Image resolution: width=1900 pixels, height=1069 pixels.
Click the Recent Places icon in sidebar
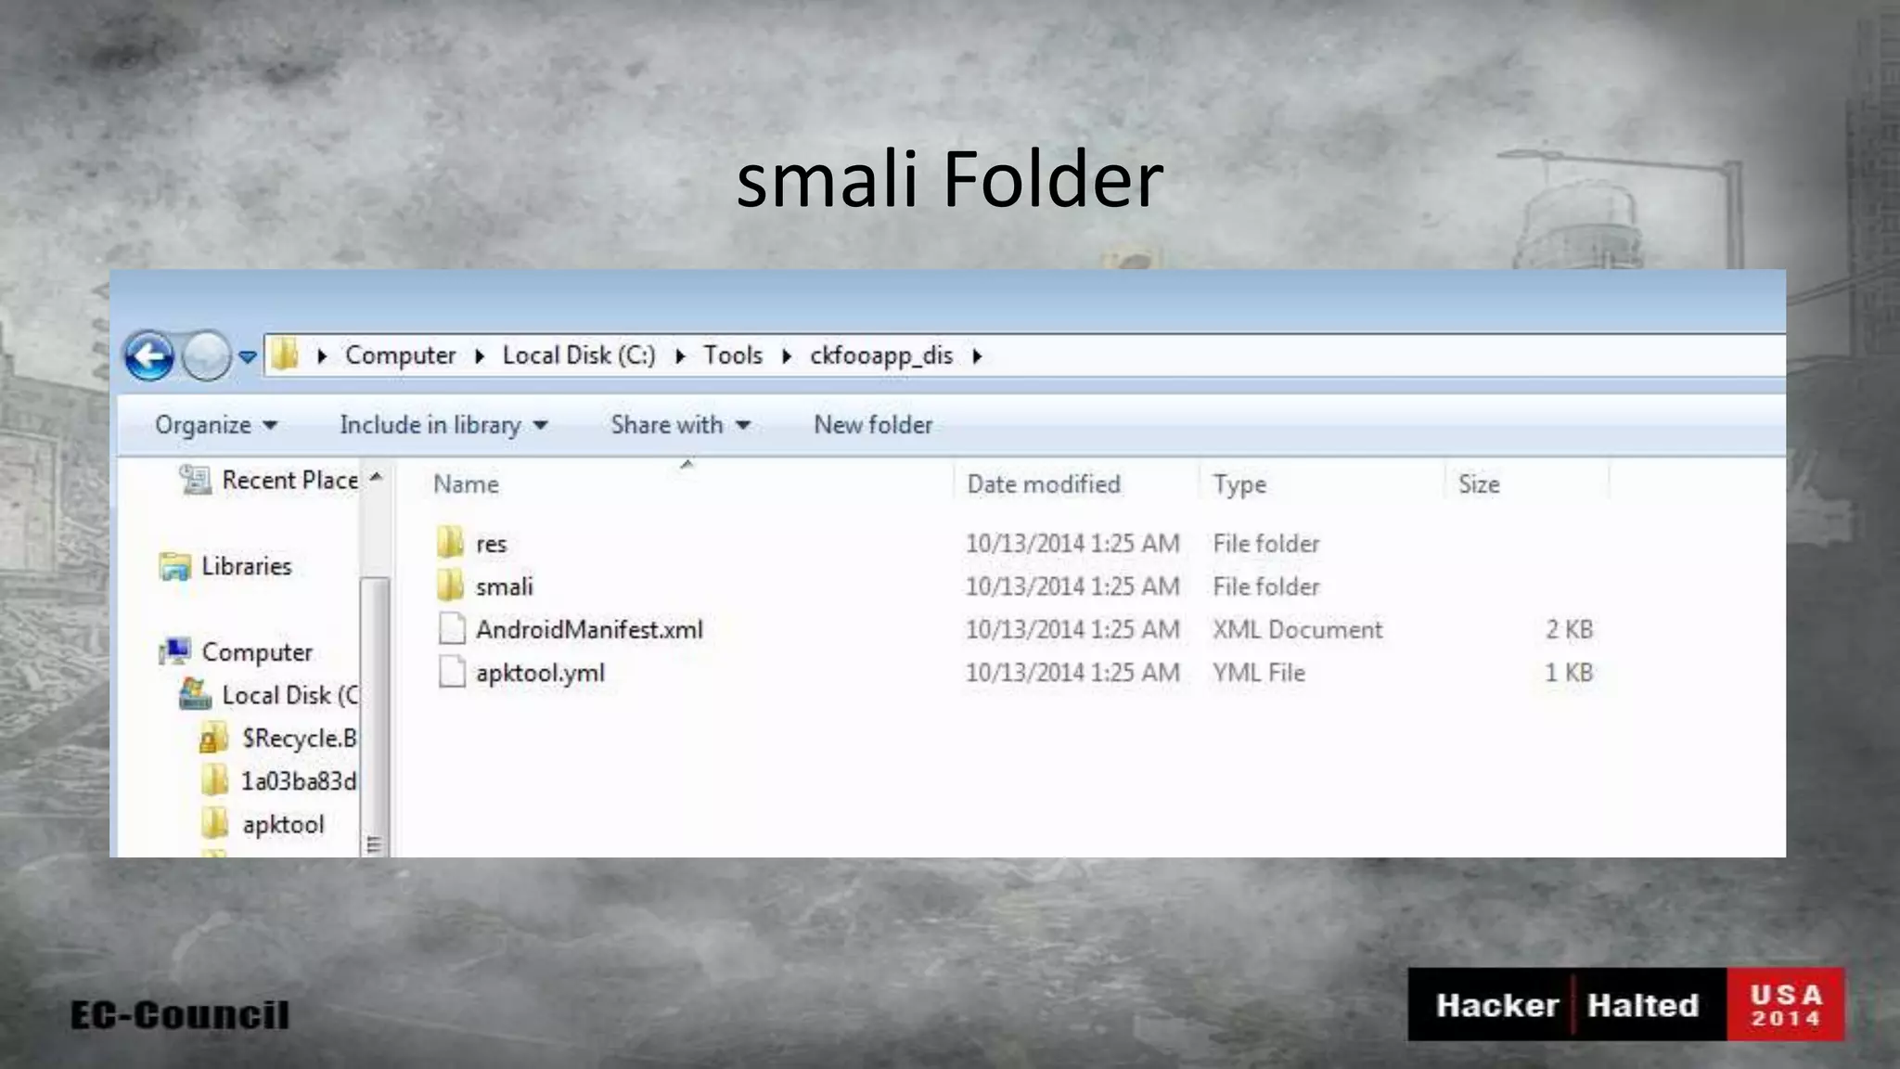(x=195, y=479)
